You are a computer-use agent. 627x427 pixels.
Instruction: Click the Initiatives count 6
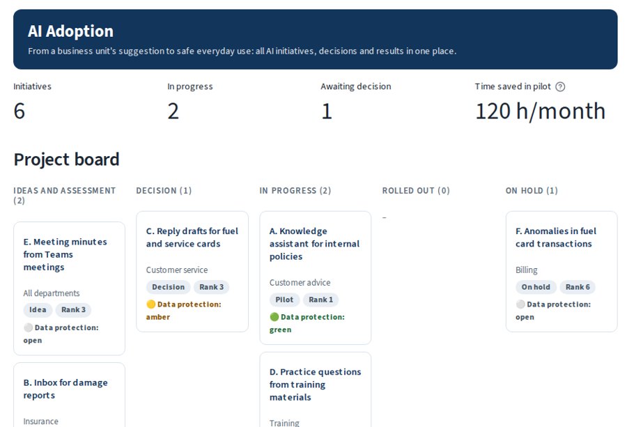(x=20, y=111)
